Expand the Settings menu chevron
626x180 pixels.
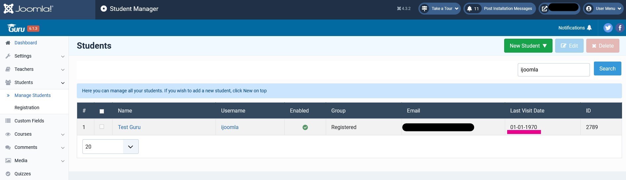click(63, 56)
